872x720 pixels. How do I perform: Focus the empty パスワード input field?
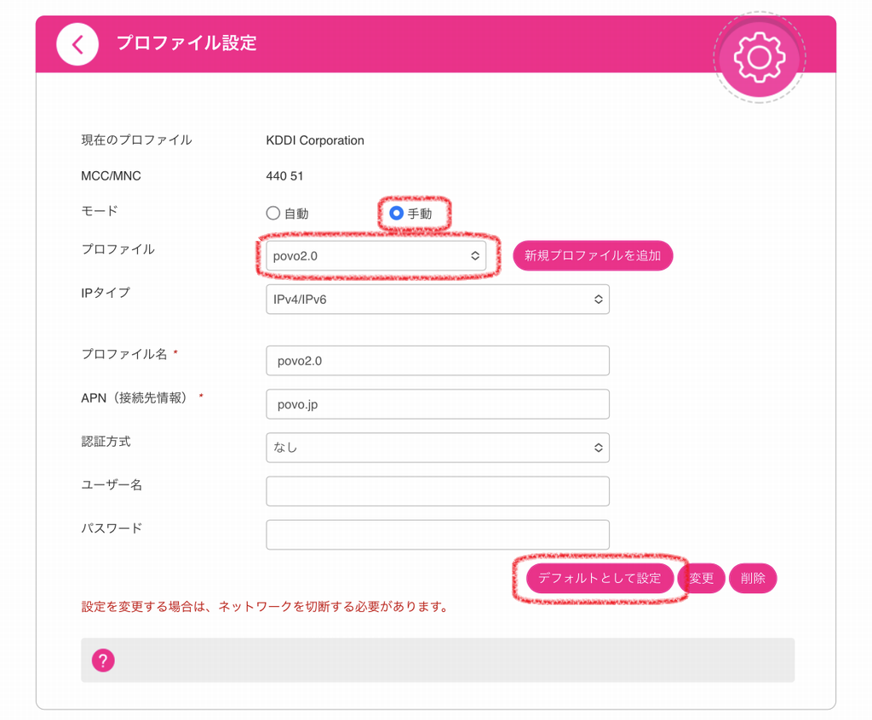(x=437, y=534)
